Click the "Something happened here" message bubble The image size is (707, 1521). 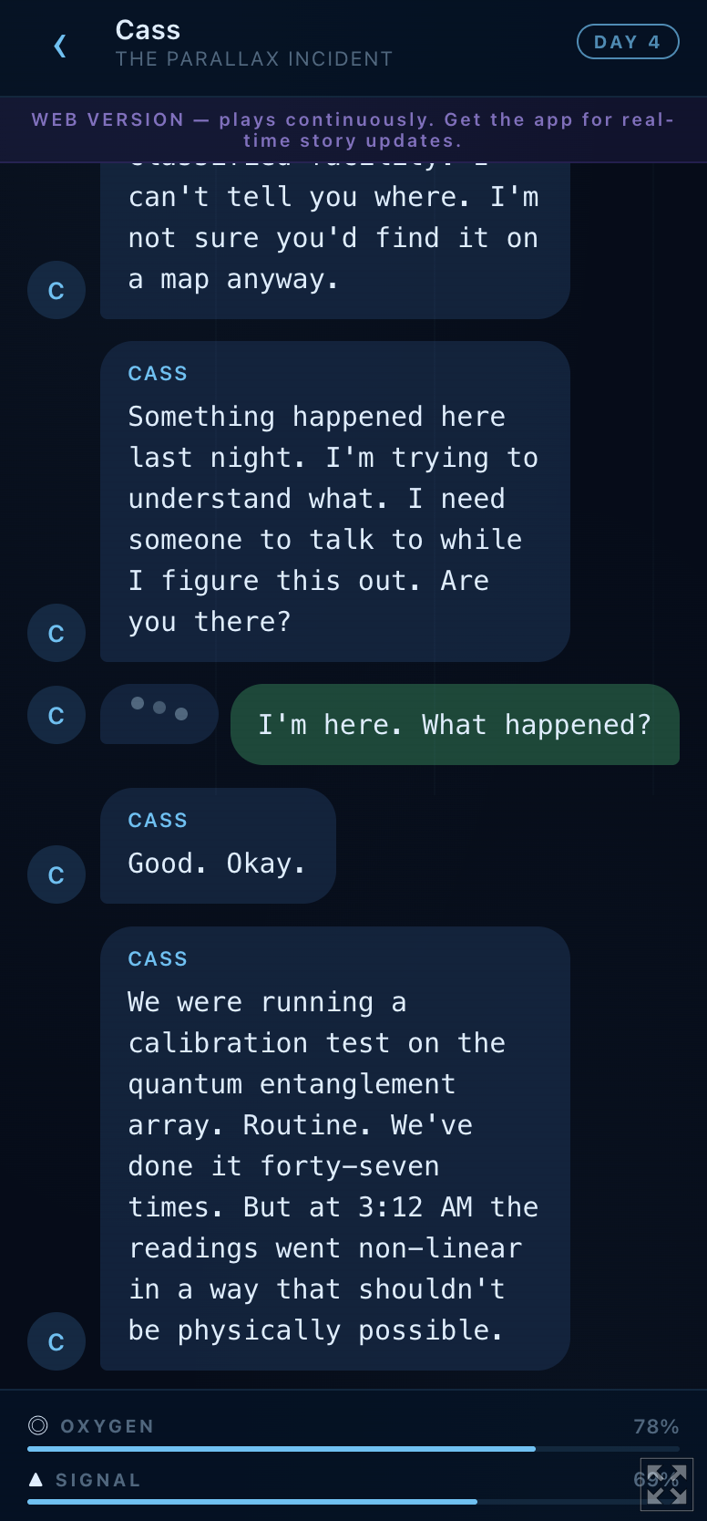pos(334,502)
